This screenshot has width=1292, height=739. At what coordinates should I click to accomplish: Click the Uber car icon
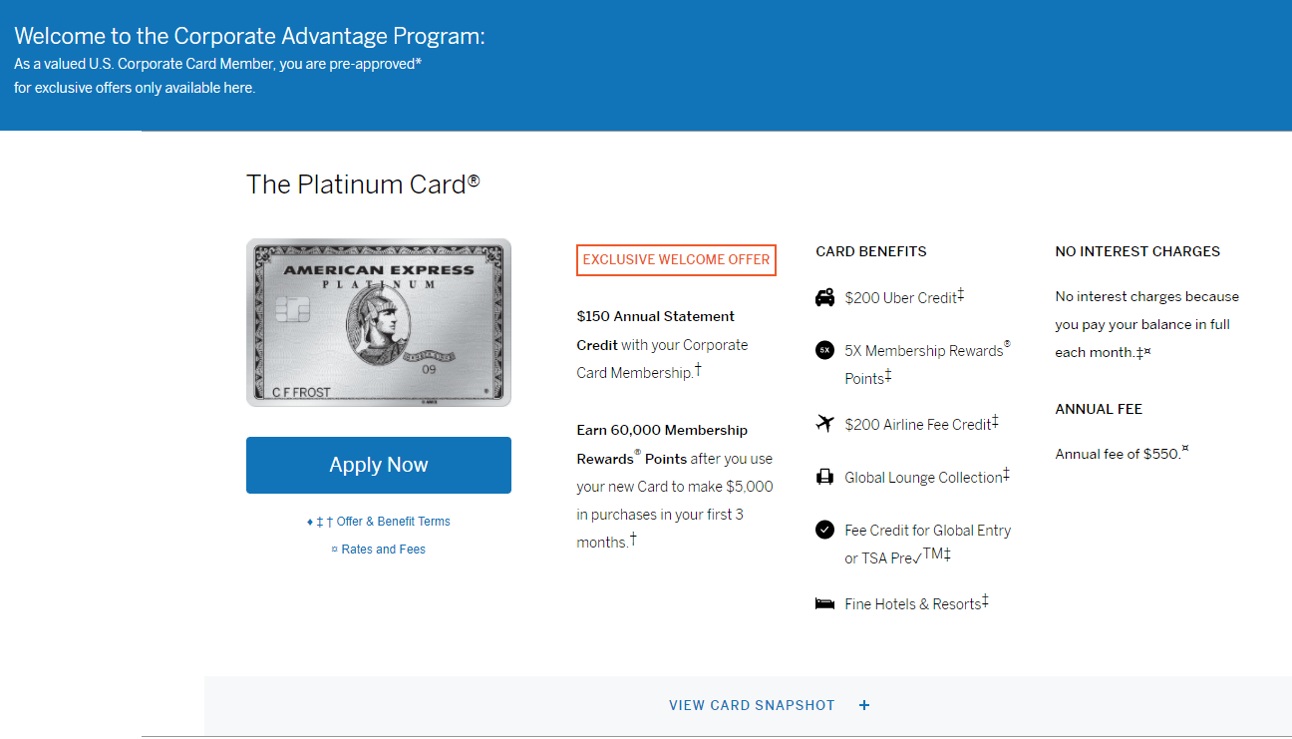click(824, 297)
